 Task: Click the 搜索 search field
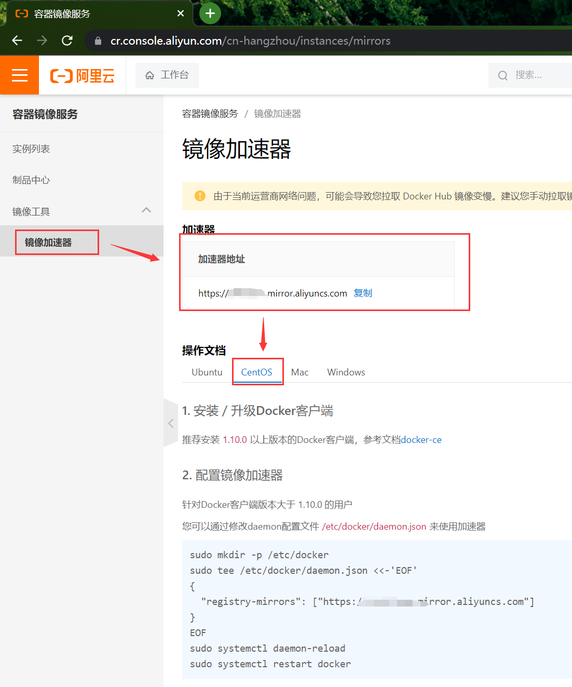(530, 75)
